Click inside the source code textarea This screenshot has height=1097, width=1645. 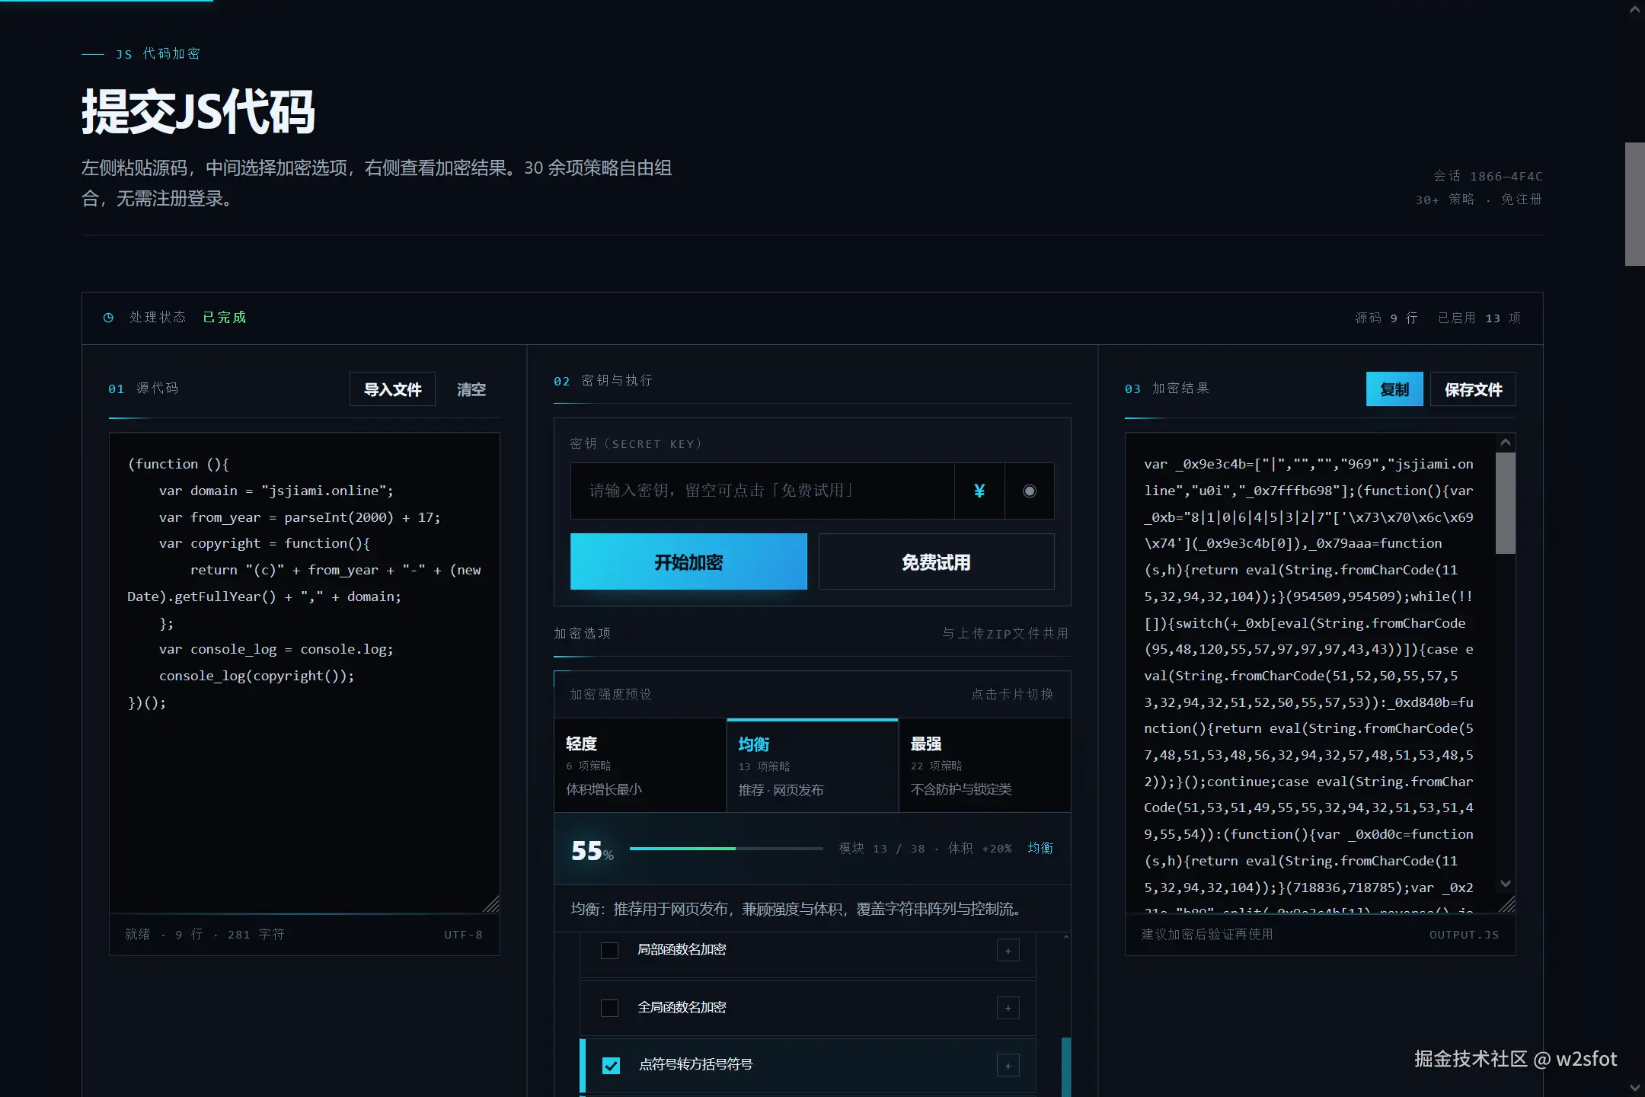pyautogui.click(x=305, y=673)
